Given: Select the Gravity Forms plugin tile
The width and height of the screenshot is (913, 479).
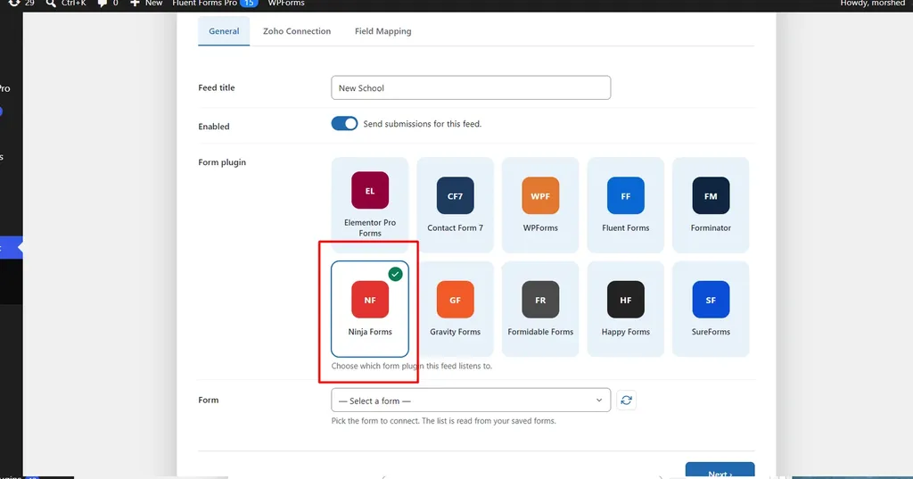Looking at the screenshot, I should 455,309.
